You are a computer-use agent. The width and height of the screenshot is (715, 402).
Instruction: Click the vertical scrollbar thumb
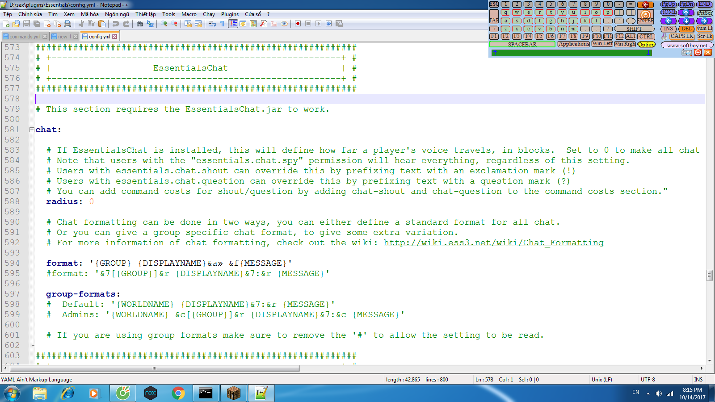709,275
